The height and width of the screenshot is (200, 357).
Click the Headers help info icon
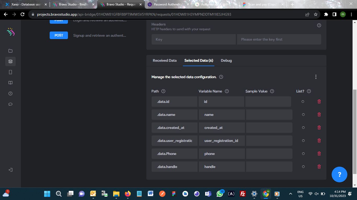click(x=319, y=25)
